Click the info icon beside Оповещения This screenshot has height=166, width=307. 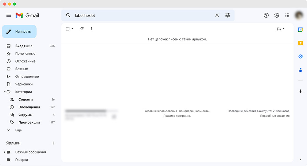(12, 107)
